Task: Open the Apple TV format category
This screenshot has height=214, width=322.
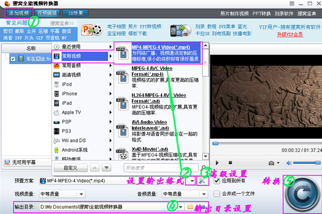Action: 83,112
